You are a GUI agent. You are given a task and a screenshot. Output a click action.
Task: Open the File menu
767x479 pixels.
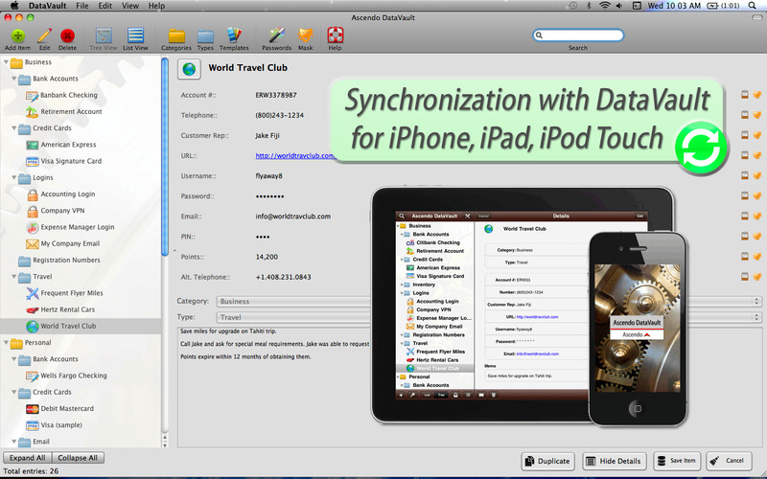[82, 6]
